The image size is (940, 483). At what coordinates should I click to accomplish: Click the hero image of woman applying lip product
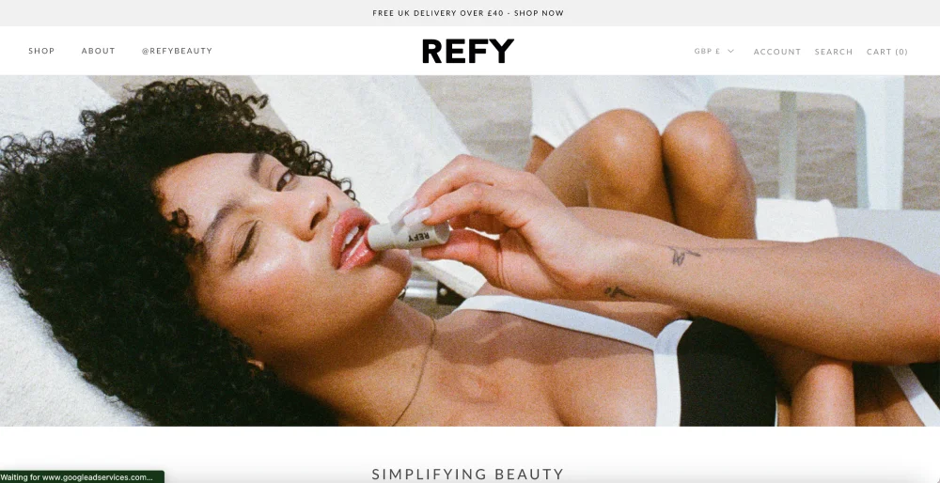point(470,251)
